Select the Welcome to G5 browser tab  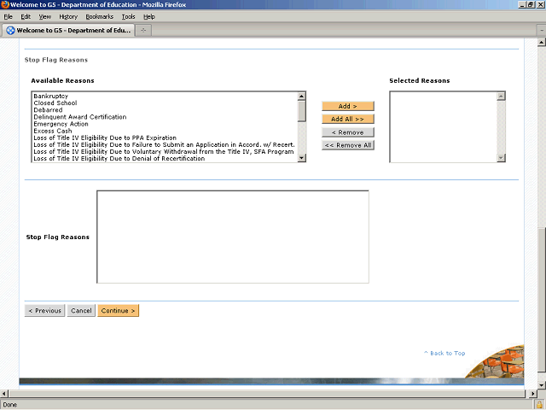[x=68, y=31]
